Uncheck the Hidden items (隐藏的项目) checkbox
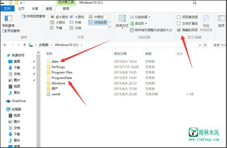Image resolution: width=227 pixels, height=148 pixels. click(x=179, y=30)
